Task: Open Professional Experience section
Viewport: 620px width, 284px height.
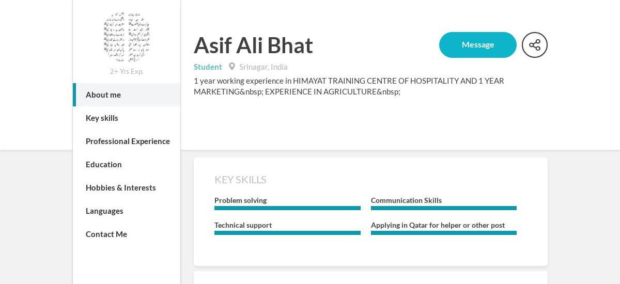Action: (x=127, y=141)
